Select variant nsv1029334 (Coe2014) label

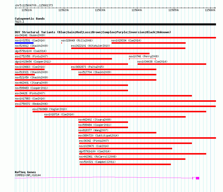(x=126, y=40)
